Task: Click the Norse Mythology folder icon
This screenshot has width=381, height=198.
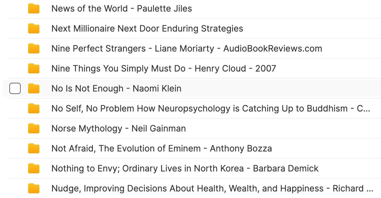Action: coord(34,129)
